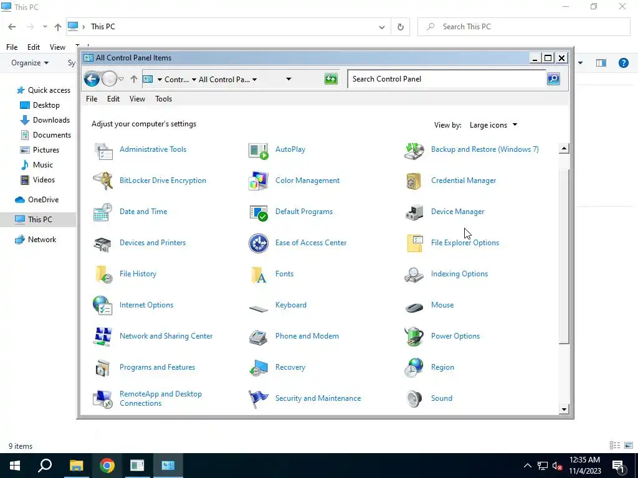Open the Device Manager icon
The image size is (638, 478).
(414, 212)
